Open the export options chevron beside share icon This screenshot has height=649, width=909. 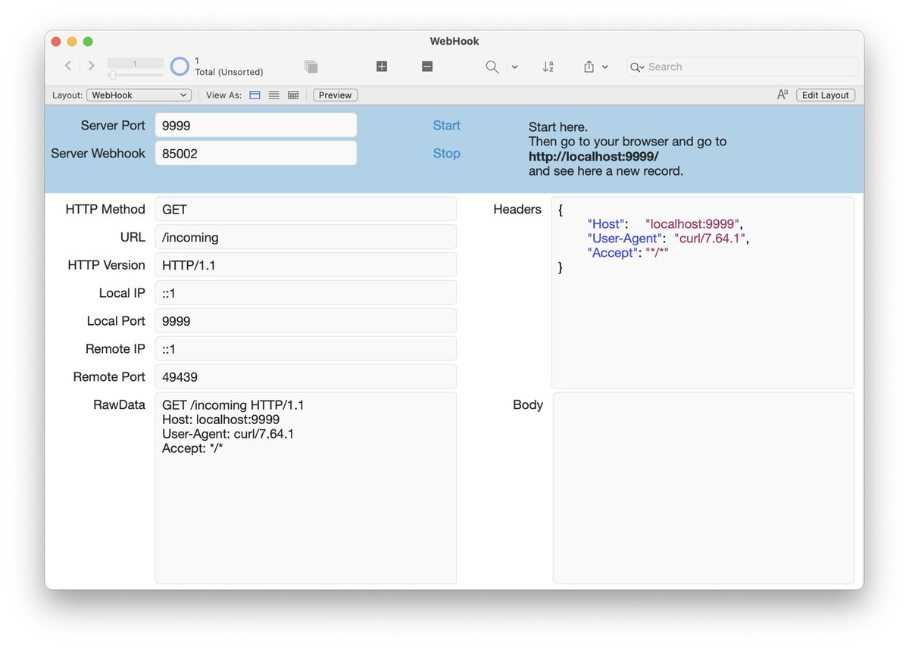click(606, 67)
